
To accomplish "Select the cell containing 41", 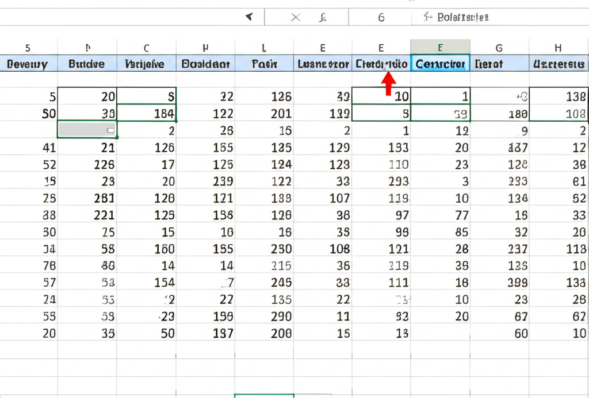I will coord(29,148).
